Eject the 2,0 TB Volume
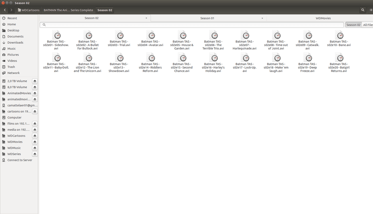Screen dimensions: 373x214 tap(35, 81)
